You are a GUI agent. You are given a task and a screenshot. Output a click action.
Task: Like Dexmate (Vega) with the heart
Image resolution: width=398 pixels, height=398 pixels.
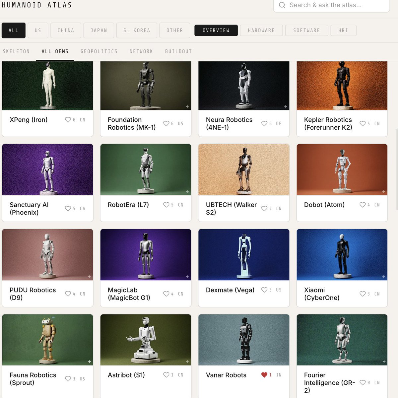pos(264,290)
